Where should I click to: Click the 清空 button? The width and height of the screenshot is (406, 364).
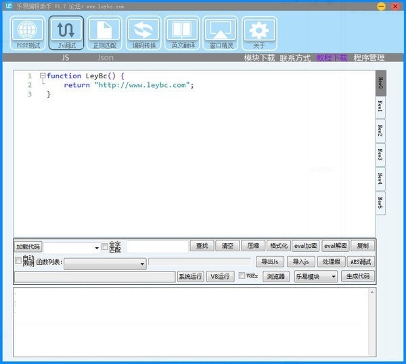click(x=227, y=246)
